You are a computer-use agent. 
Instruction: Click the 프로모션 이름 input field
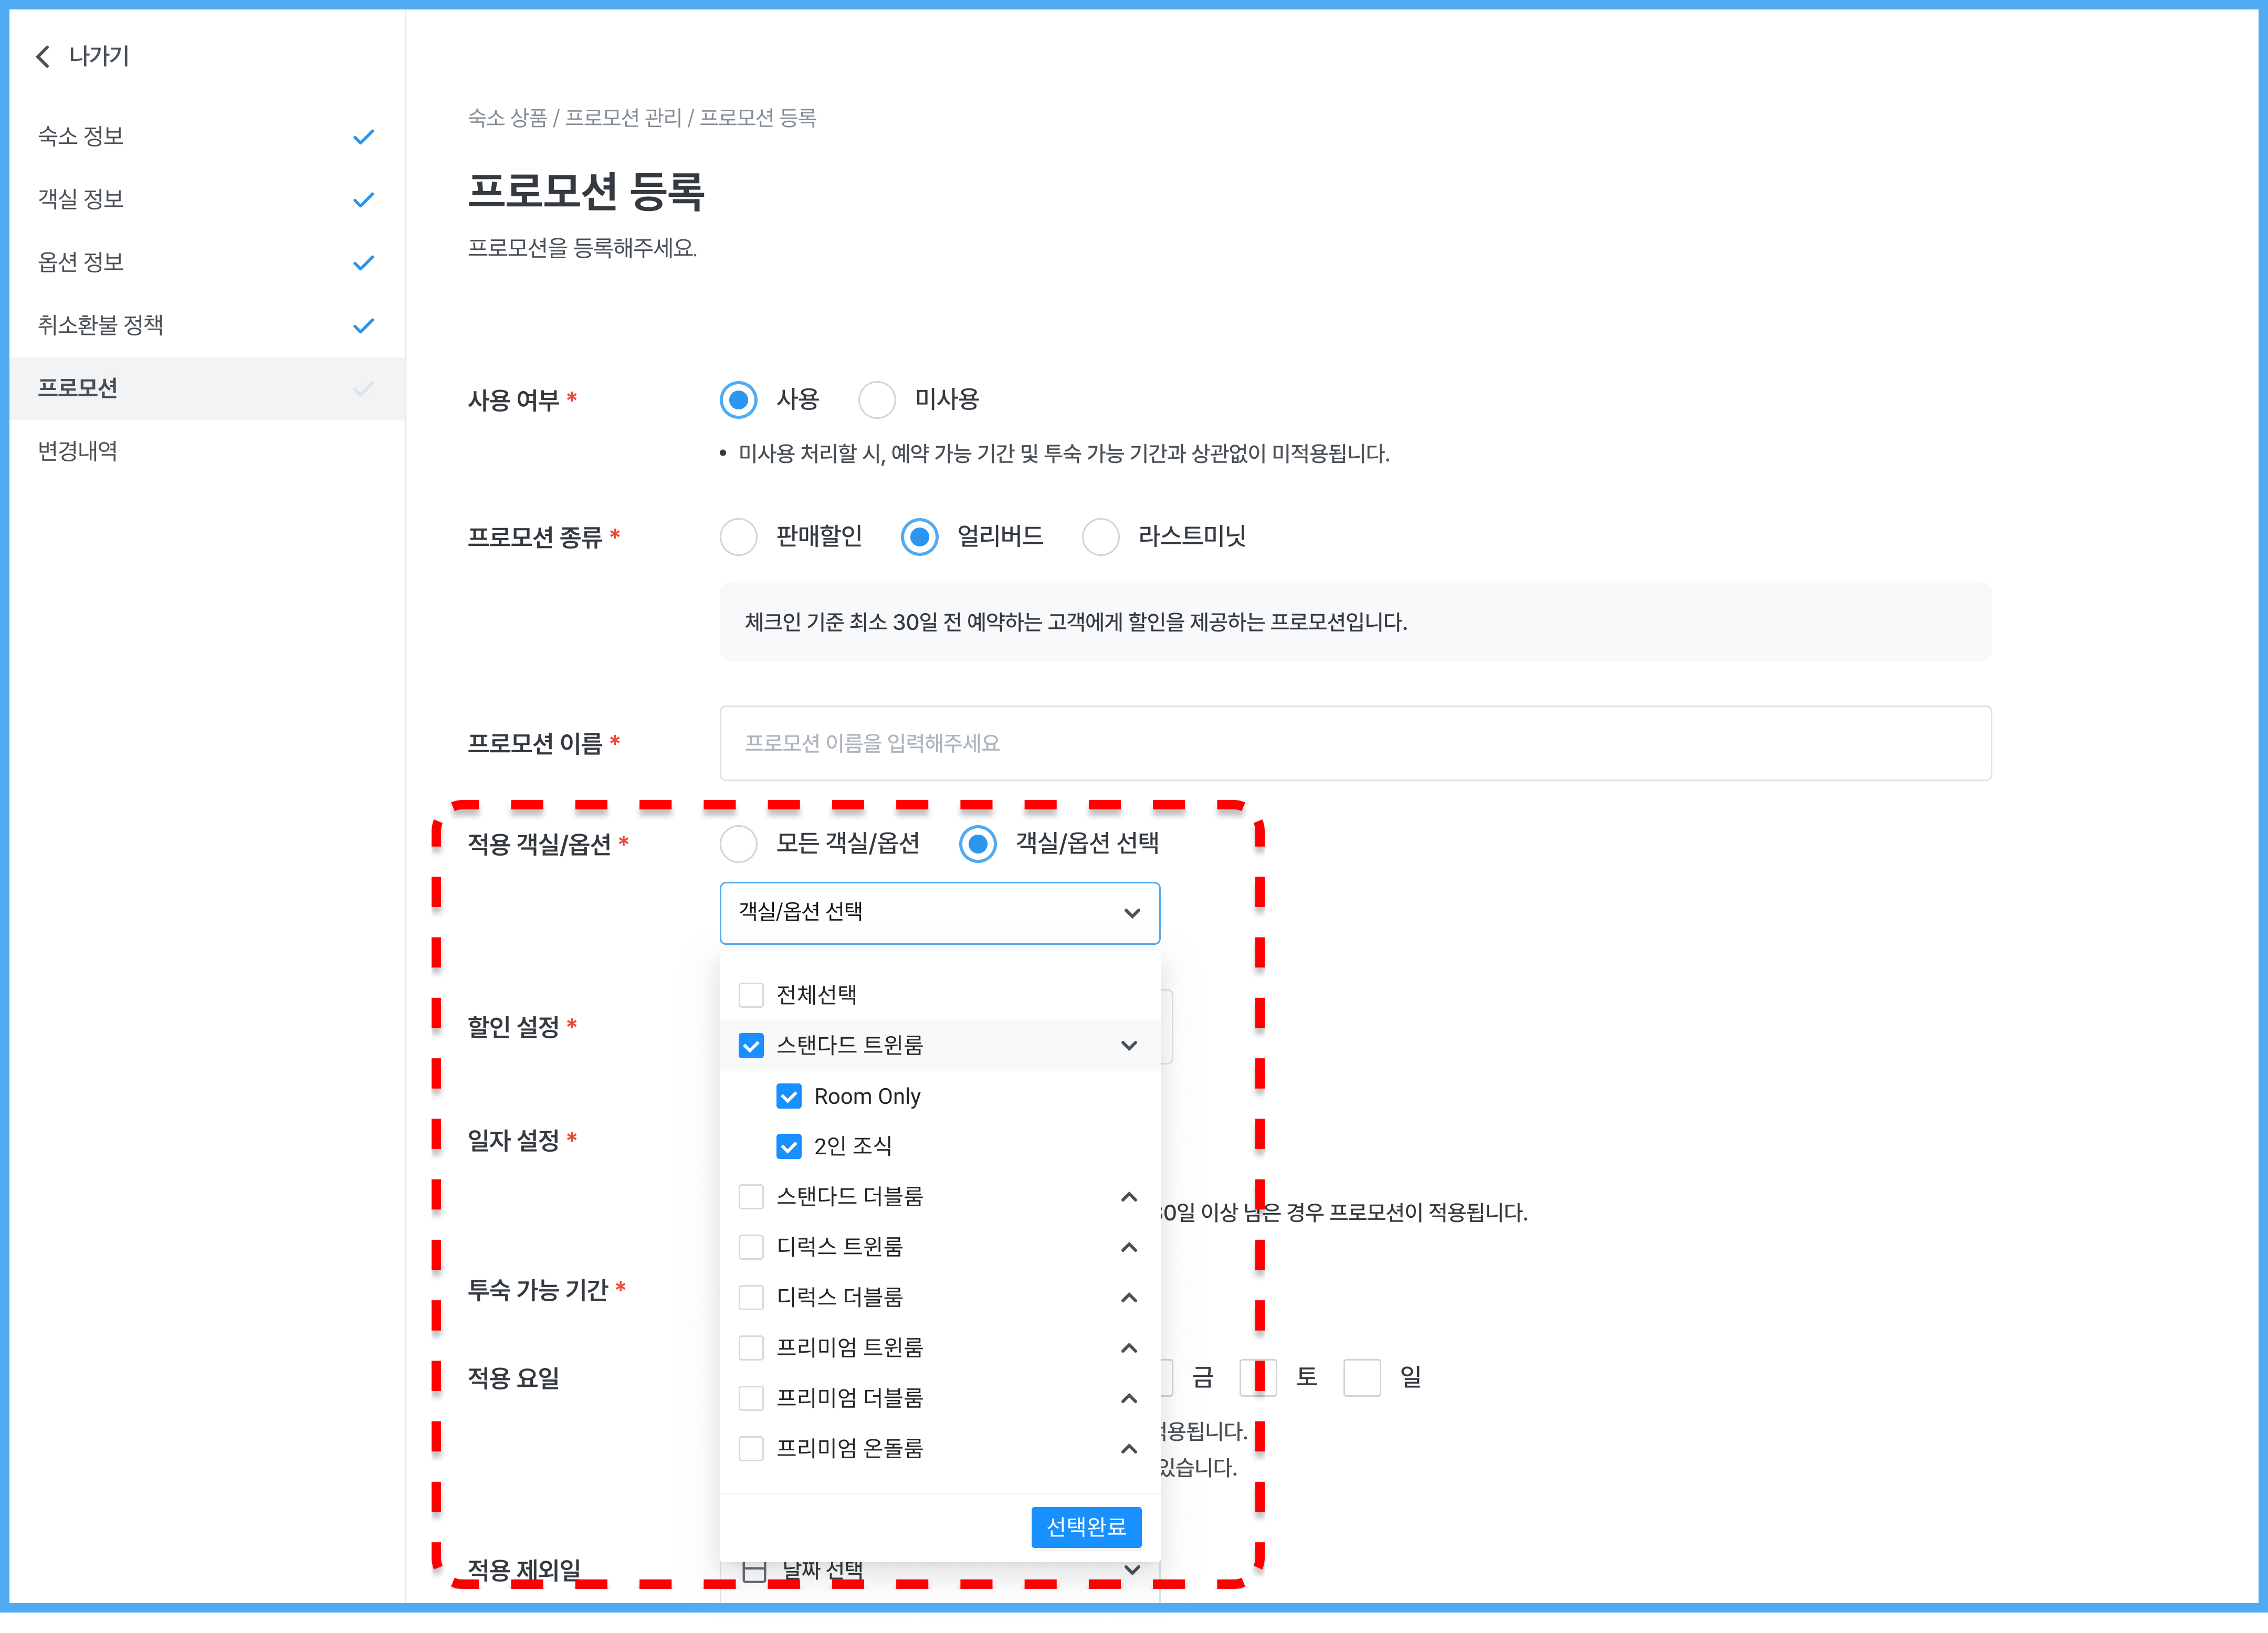(1355, 743)
